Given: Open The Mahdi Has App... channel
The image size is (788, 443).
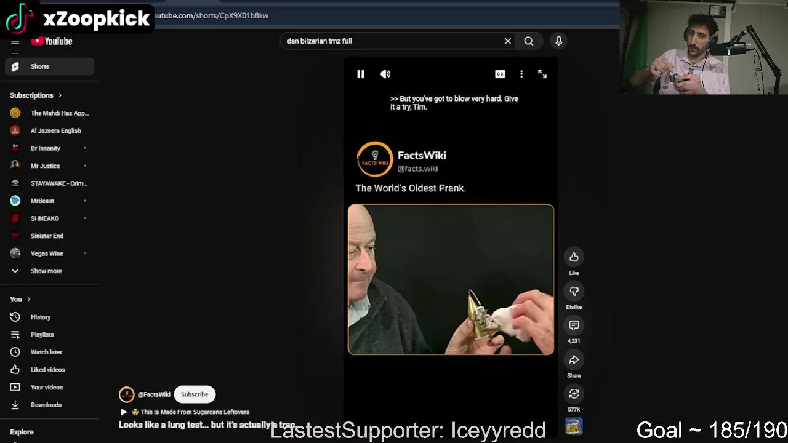Looking at the screenshot, I should coord(49,113).
